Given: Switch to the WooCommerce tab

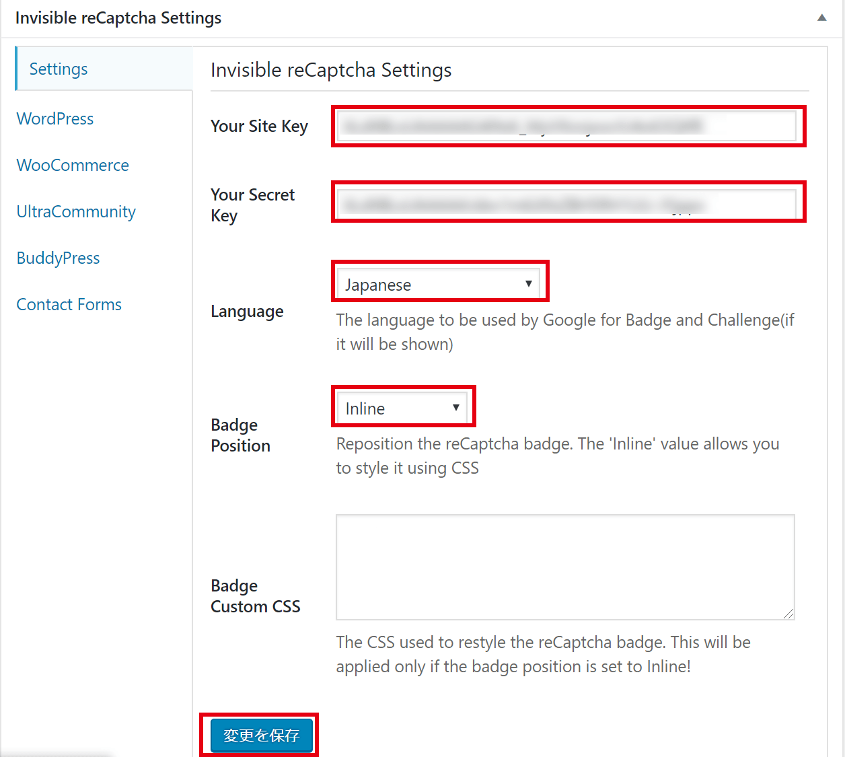Looking at the screenshot, I should click(73, 166).
